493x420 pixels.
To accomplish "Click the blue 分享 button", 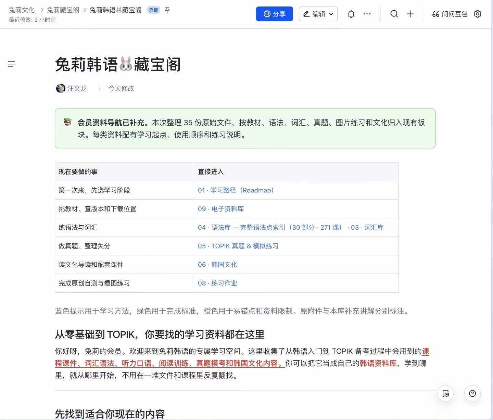I will click(275, 14).
